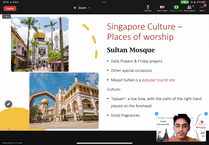Open the iPad multitasking three-dot menu

coord(105,2)
